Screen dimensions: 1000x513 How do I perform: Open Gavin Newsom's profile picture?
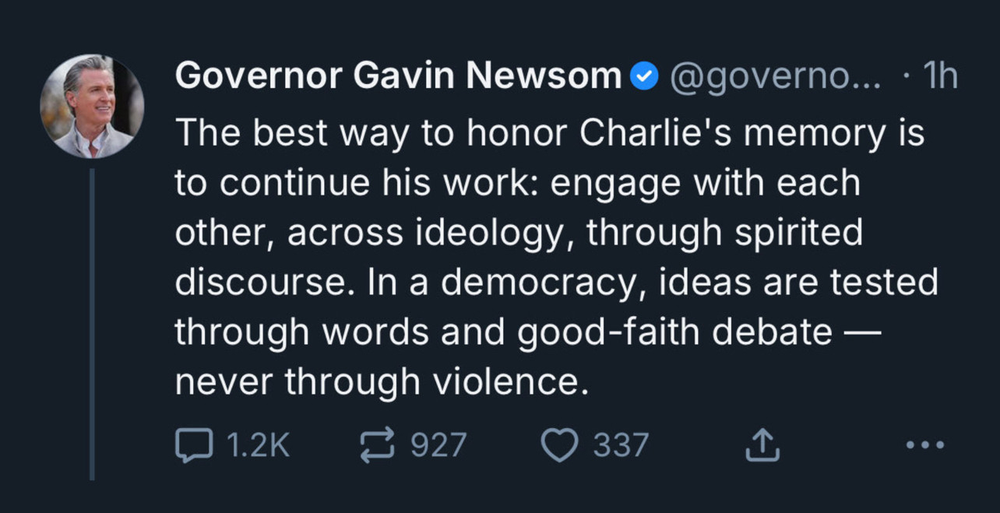(92, 107)
